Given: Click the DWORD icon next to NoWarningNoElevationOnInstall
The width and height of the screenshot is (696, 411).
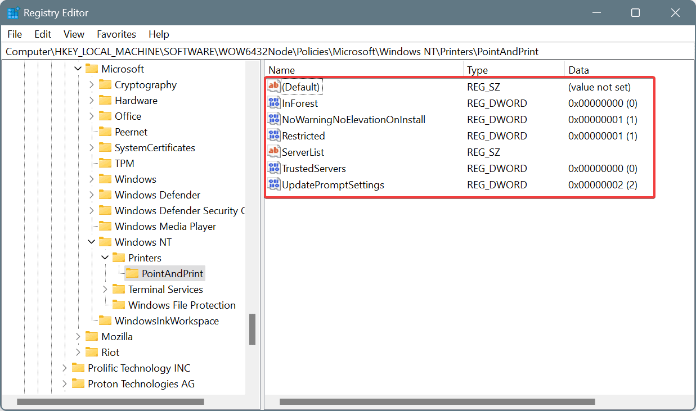Looking at the screenshot, I should click(273, 119).
